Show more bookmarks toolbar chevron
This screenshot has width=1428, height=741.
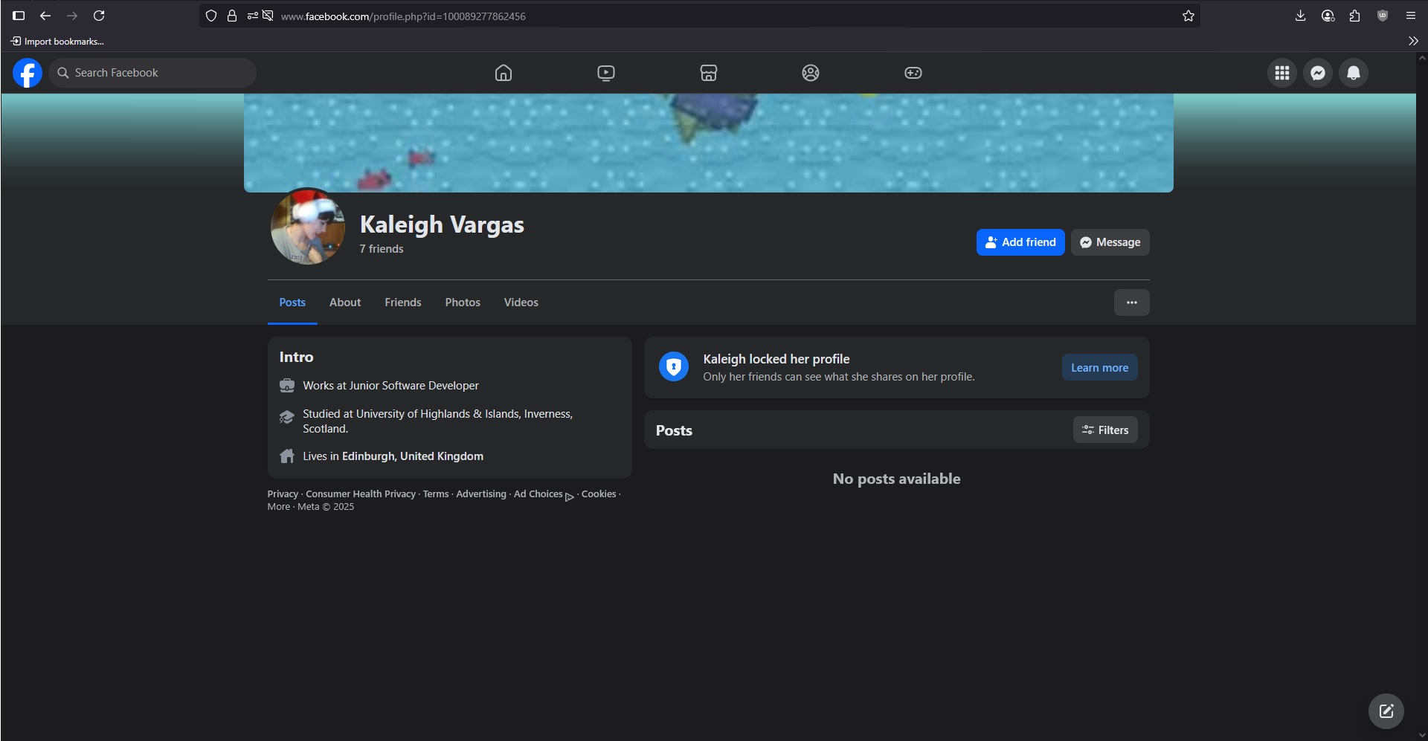click(x=1413, y=41)
